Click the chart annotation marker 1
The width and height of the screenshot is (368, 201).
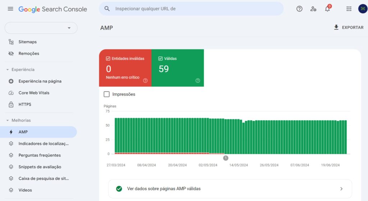click(x=226, y=158)
